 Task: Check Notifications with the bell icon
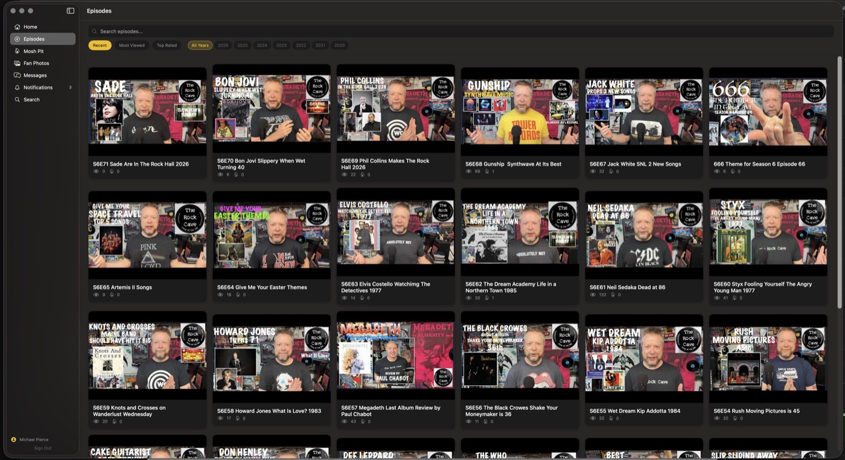click(37, 87)
